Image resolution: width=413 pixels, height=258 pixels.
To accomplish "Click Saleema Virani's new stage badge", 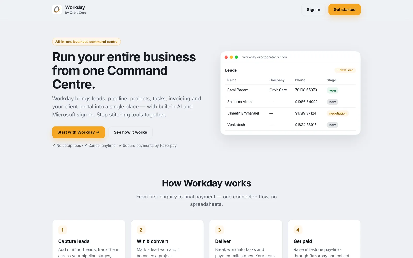I will 332,102.
